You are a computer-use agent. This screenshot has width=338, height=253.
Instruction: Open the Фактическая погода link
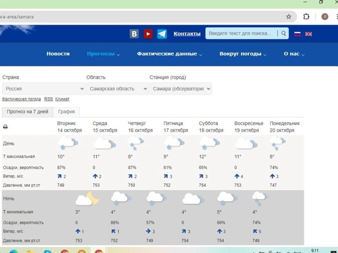pos(21,99)
